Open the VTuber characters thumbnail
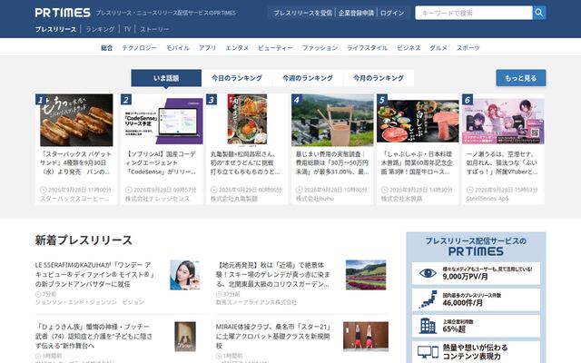 [503, 121]
